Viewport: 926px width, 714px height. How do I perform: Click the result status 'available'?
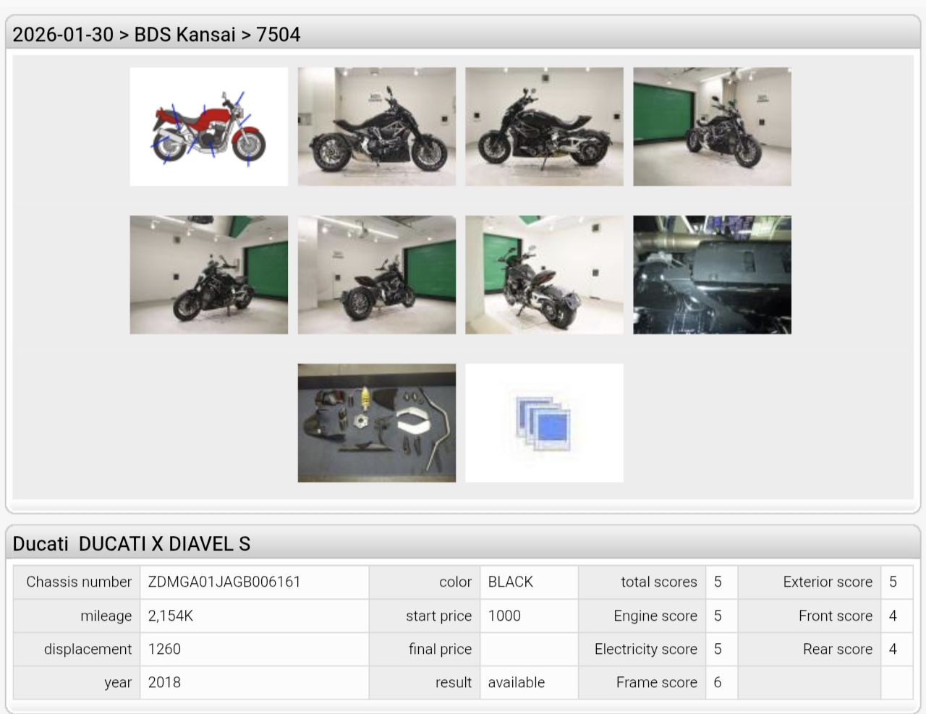pos(517,683)
